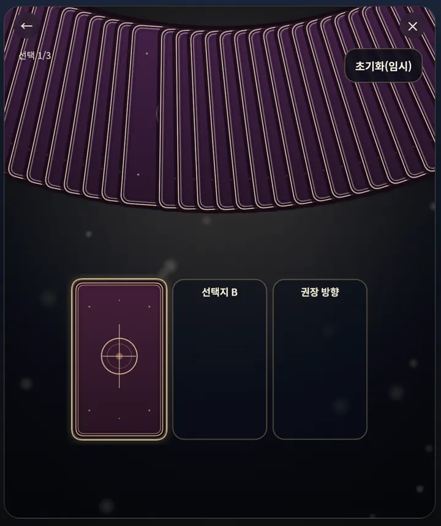Click the 선택지 B slot label
Image resolution: width=441 pixels, height=526 pixels.
coord(219,292)
